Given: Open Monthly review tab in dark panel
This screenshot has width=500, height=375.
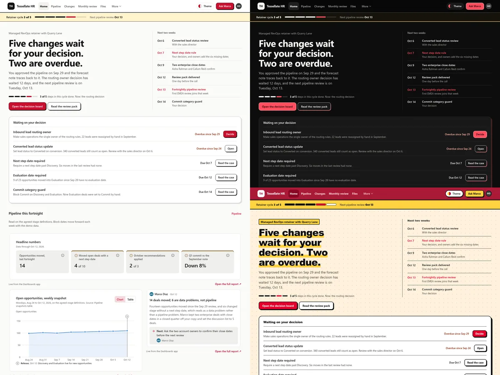Looking at the screenshot, I should pos(337,6).
